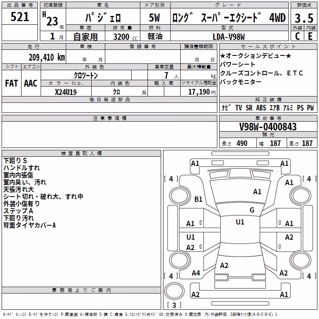The height and width of the screenshot is (319, 319).
Task: Select inspector note 下廻り汚れ
Action: (18, 218)
